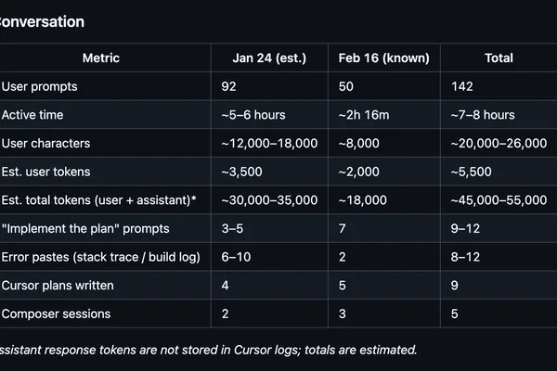Select the Error pastes row label

[101, 257]
